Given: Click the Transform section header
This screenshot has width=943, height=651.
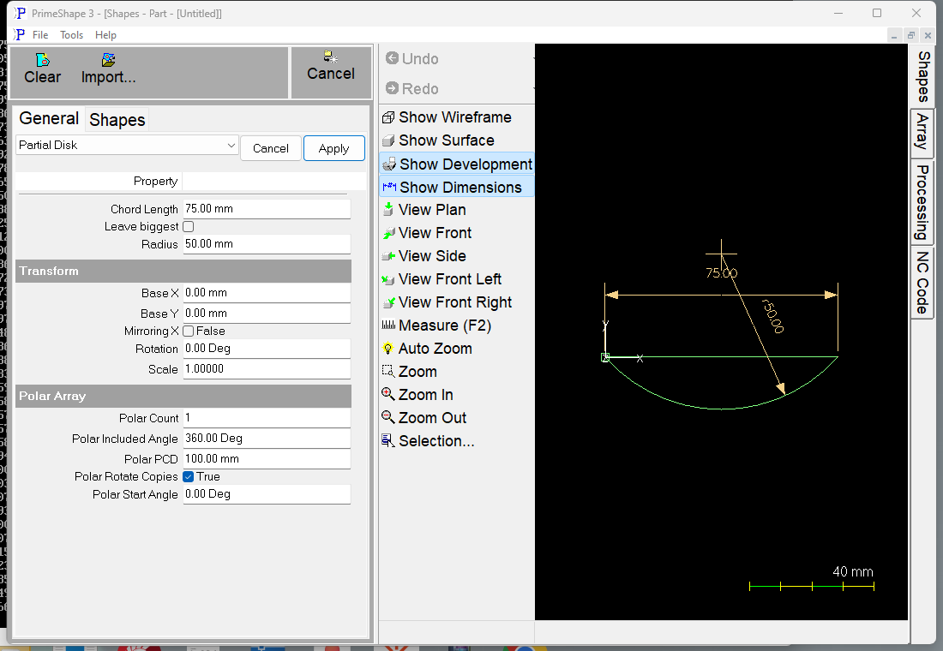Looking at the screenshot, I should [x=183, y=271].
